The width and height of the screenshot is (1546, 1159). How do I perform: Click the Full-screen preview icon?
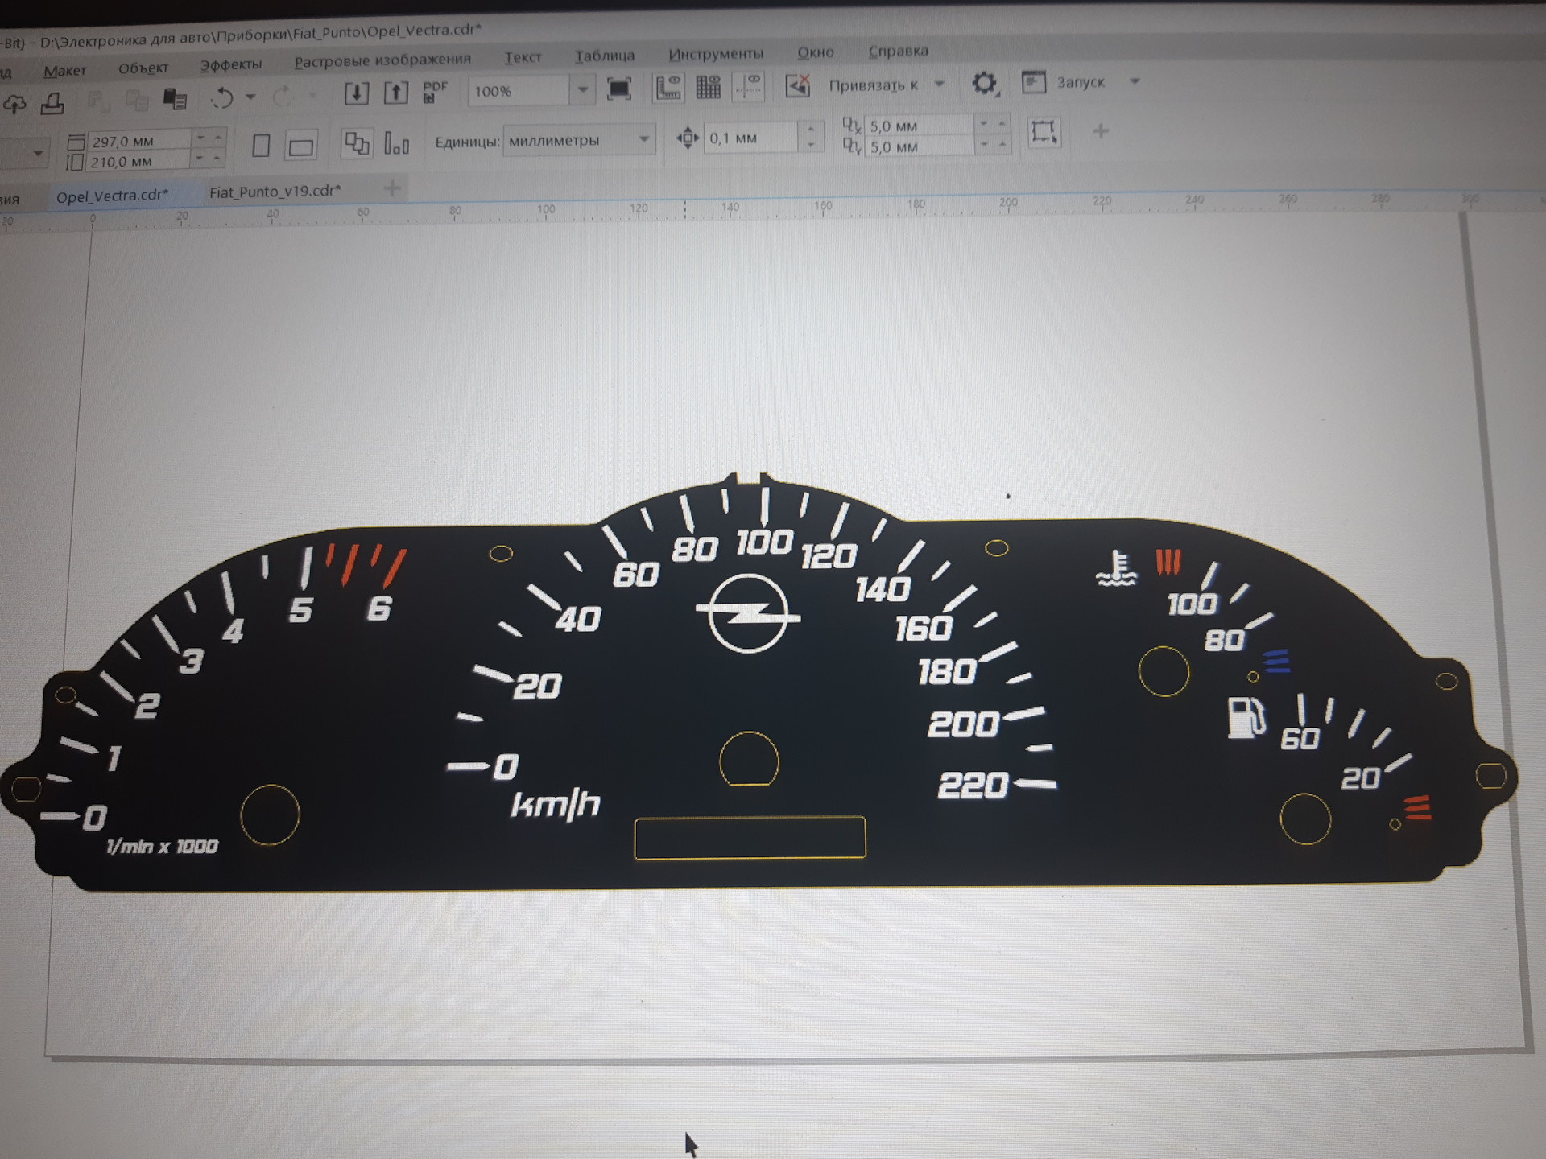[x=618, y=89]
